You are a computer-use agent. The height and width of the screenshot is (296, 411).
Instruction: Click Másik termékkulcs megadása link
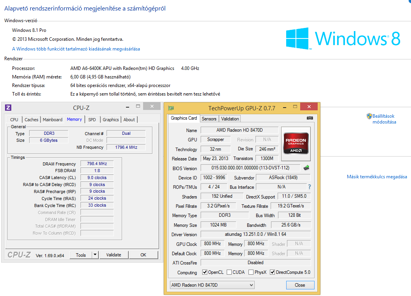click(377, 177)
